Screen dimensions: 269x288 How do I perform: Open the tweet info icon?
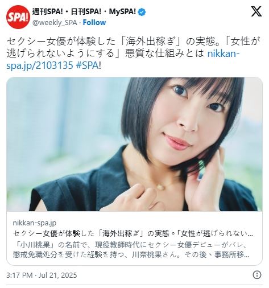(x=257, y=275)
